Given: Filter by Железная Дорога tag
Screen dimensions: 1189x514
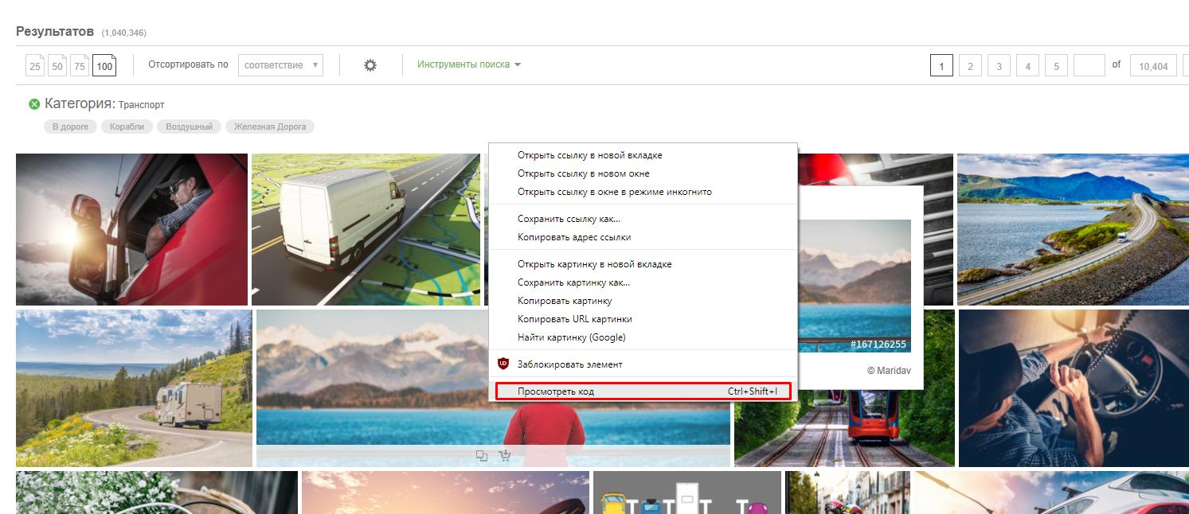Looking at the screenshot, I should (270, 127).
